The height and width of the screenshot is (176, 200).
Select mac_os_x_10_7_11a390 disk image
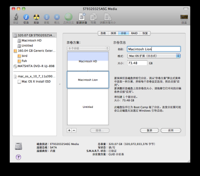(x=34, y=77)
